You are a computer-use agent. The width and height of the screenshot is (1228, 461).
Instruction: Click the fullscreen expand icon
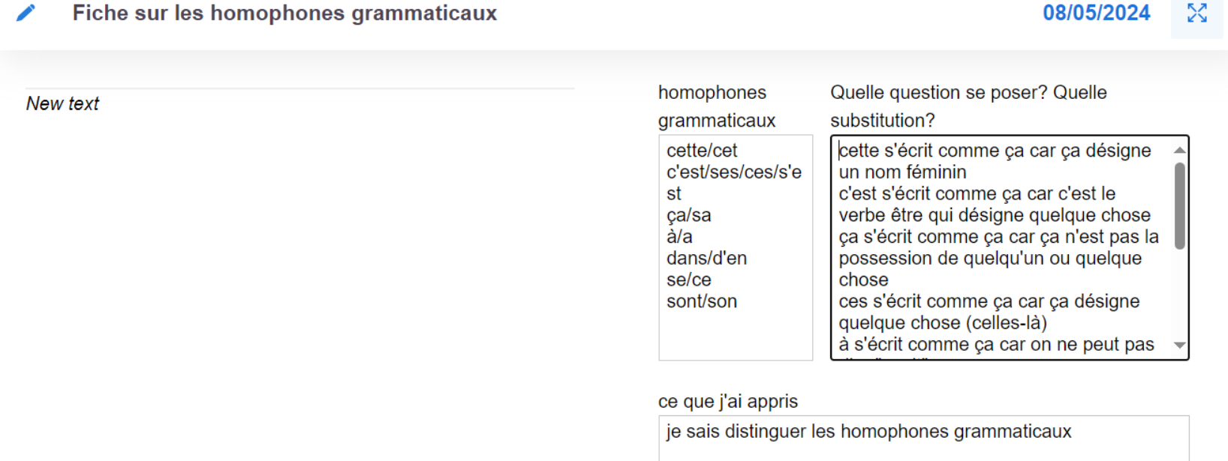1196,13
